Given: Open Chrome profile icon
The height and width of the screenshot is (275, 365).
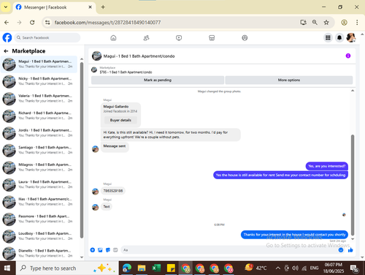Looking at the screenshot, I should pyautogui.click(x=344, y=23).
